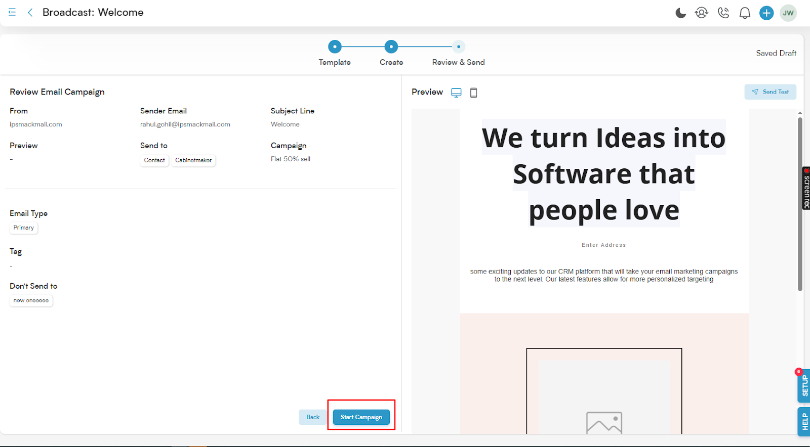Click the Cabinetmaker recipient tag
The image size is (810, 447).
[x=193, y=160]
